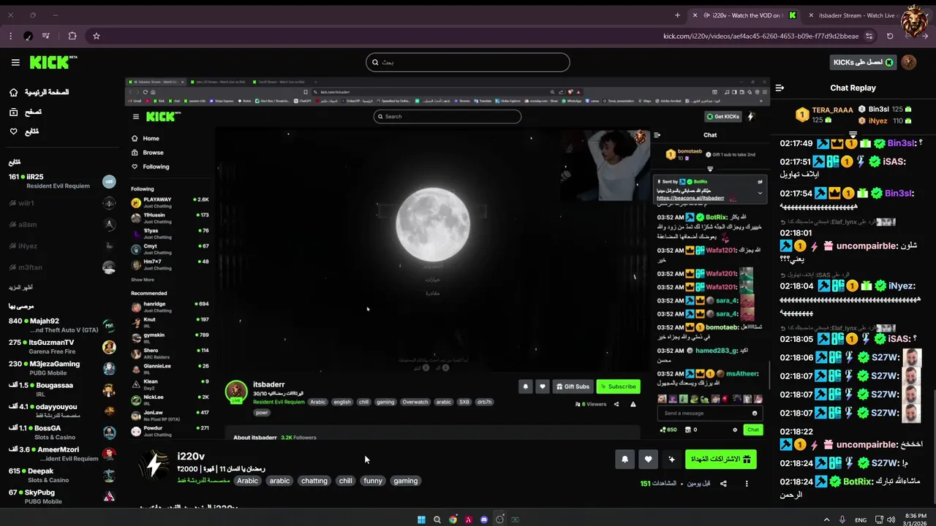Select the capitalized Arabic tag
The height and width of the screenshot is (526, 936).
click(248, 481)
